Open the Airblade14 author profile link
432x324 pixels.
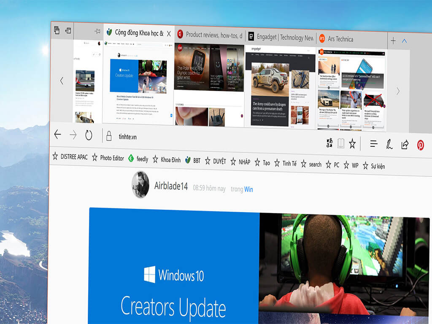point(171,186)
